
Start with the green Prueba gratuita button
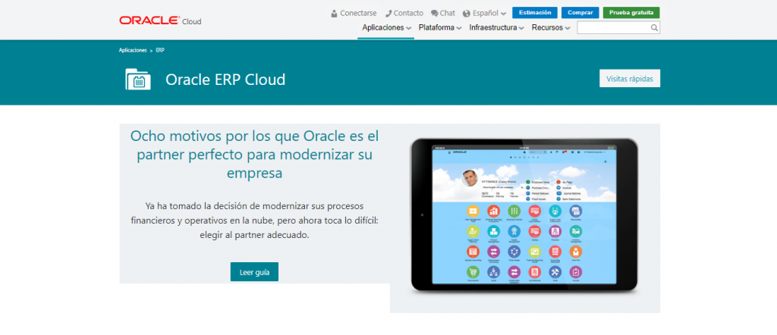(631, 13)
